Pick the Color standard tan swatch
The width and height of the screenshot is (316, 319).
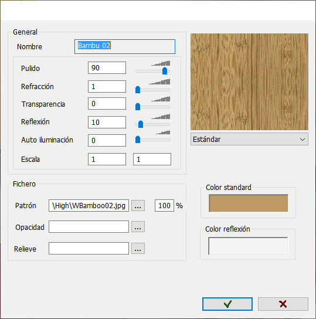tap(249, 203)
